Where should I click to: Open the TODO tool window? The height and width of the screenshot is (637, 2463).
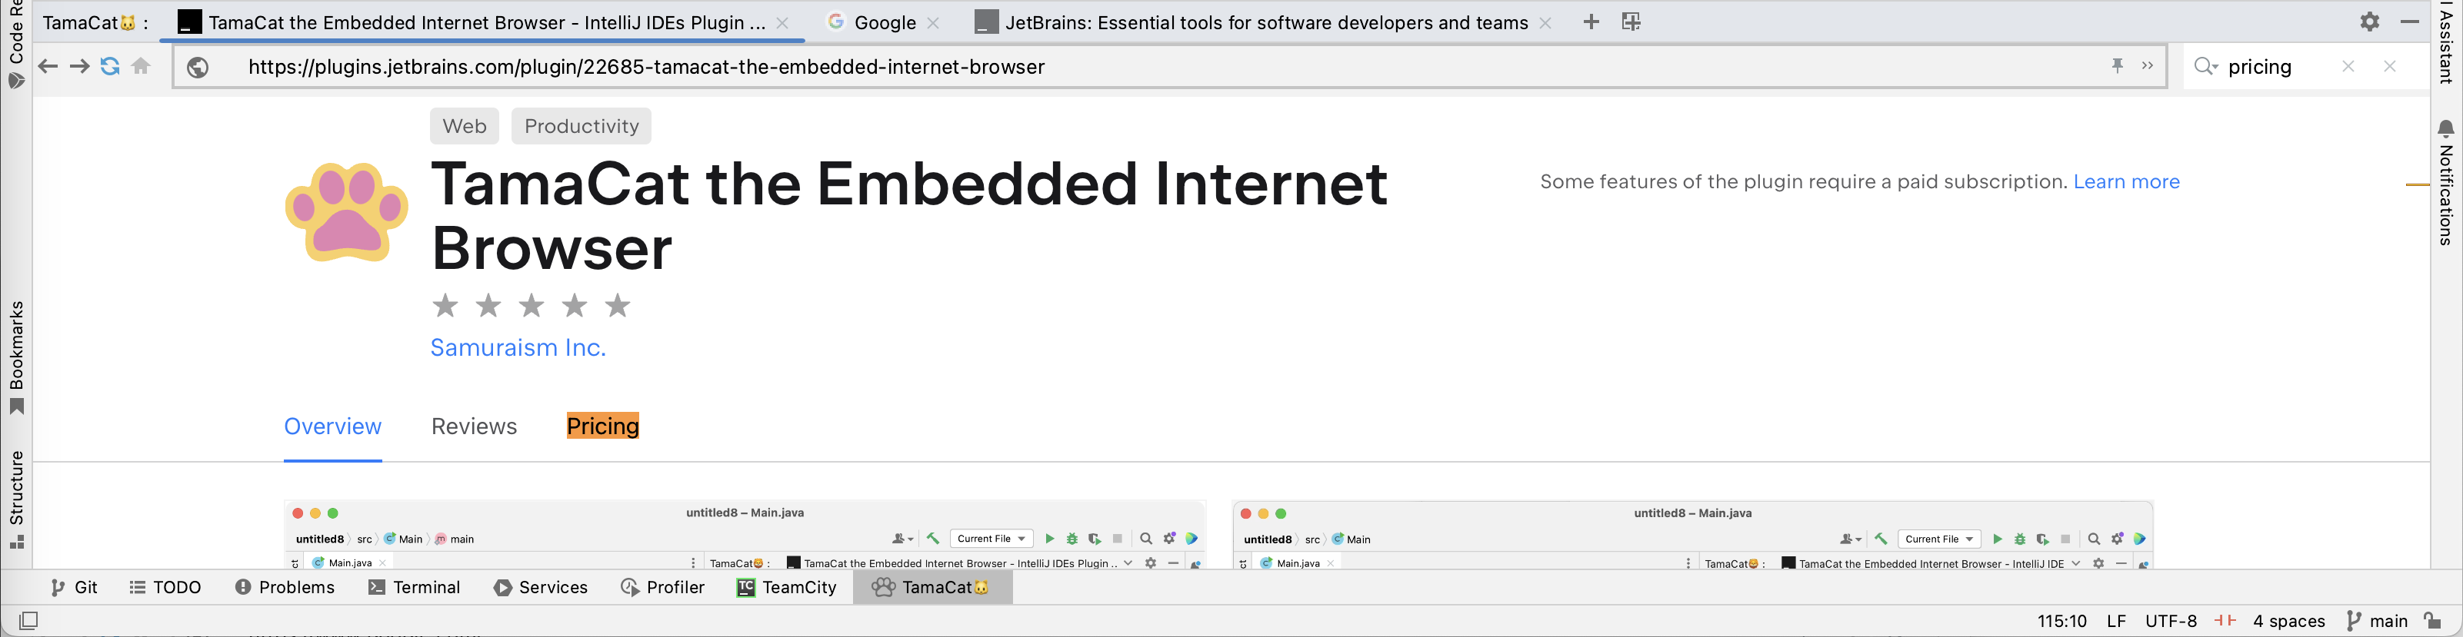[x=165, y=587]
